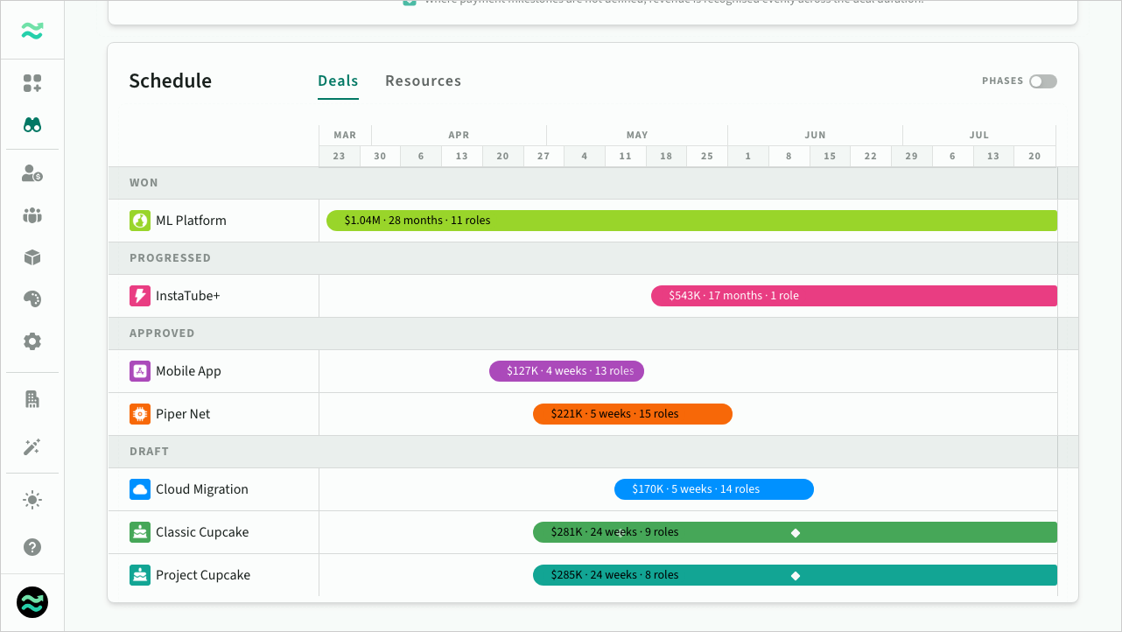Click the Piper Net orange timeline bar
The height and width of the screenshot is (632, 1122).
click(x=632, y=414)
